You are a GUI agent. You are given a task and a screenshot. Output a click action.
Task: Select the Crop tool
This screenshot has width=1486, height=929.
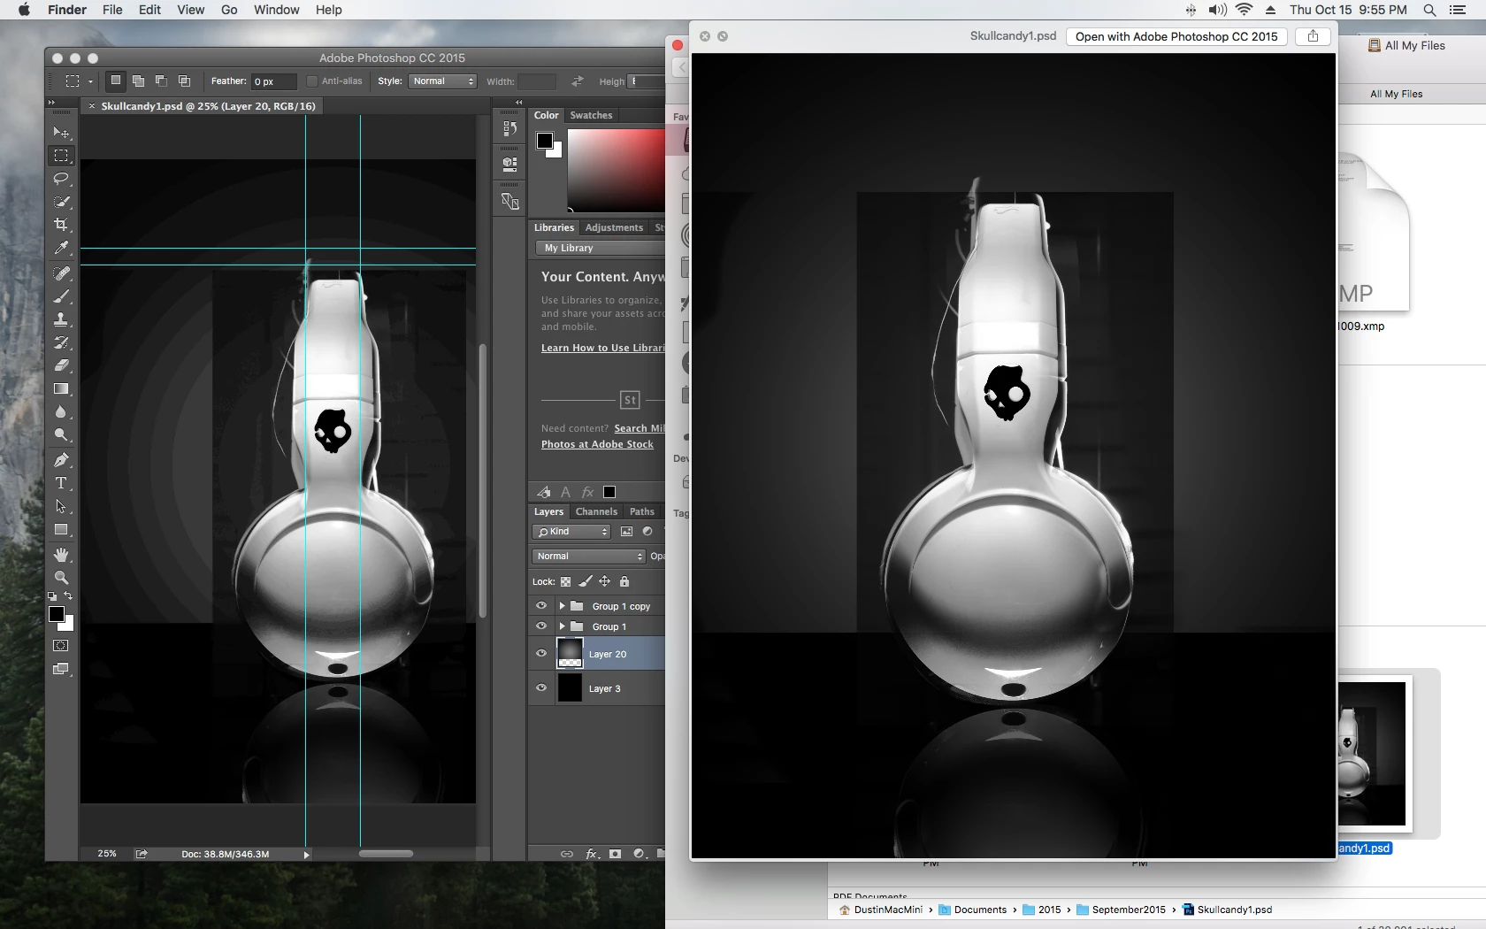[x=61, y=225]
